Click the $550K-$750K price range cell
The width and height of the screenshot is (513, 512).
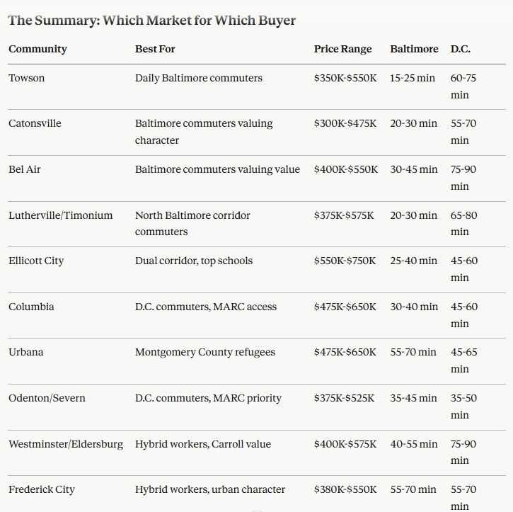click(x=345, y=261)
